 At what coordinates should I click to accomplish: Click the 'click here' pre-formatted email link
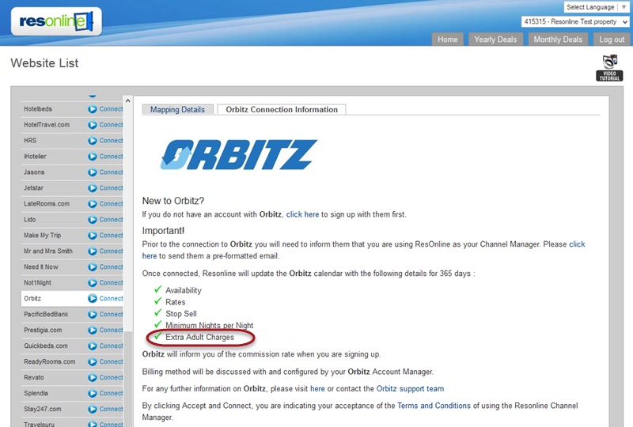pos(577,244)
